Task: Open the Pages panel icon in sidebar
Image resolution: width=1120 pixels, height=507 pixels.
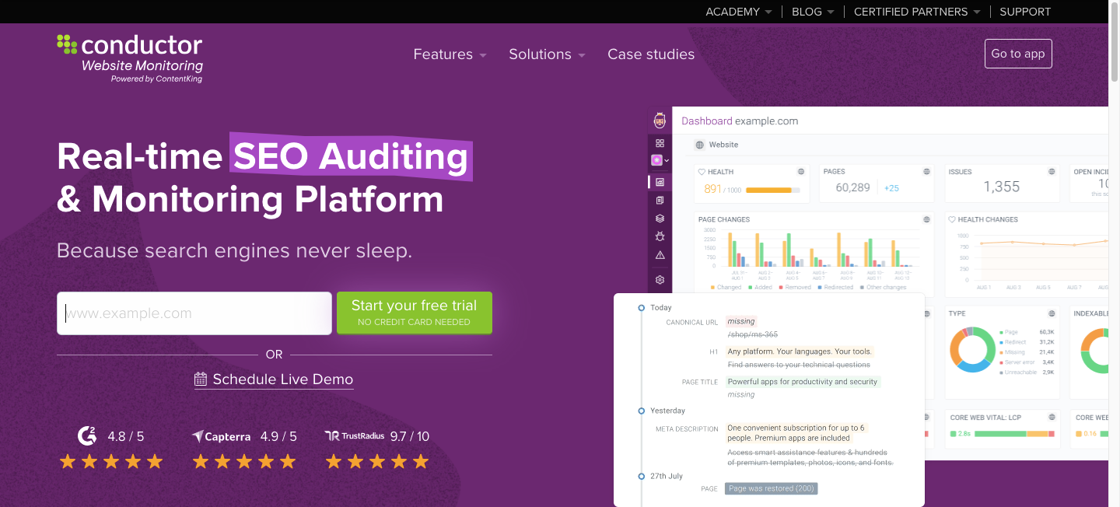Action: point(660,200)
